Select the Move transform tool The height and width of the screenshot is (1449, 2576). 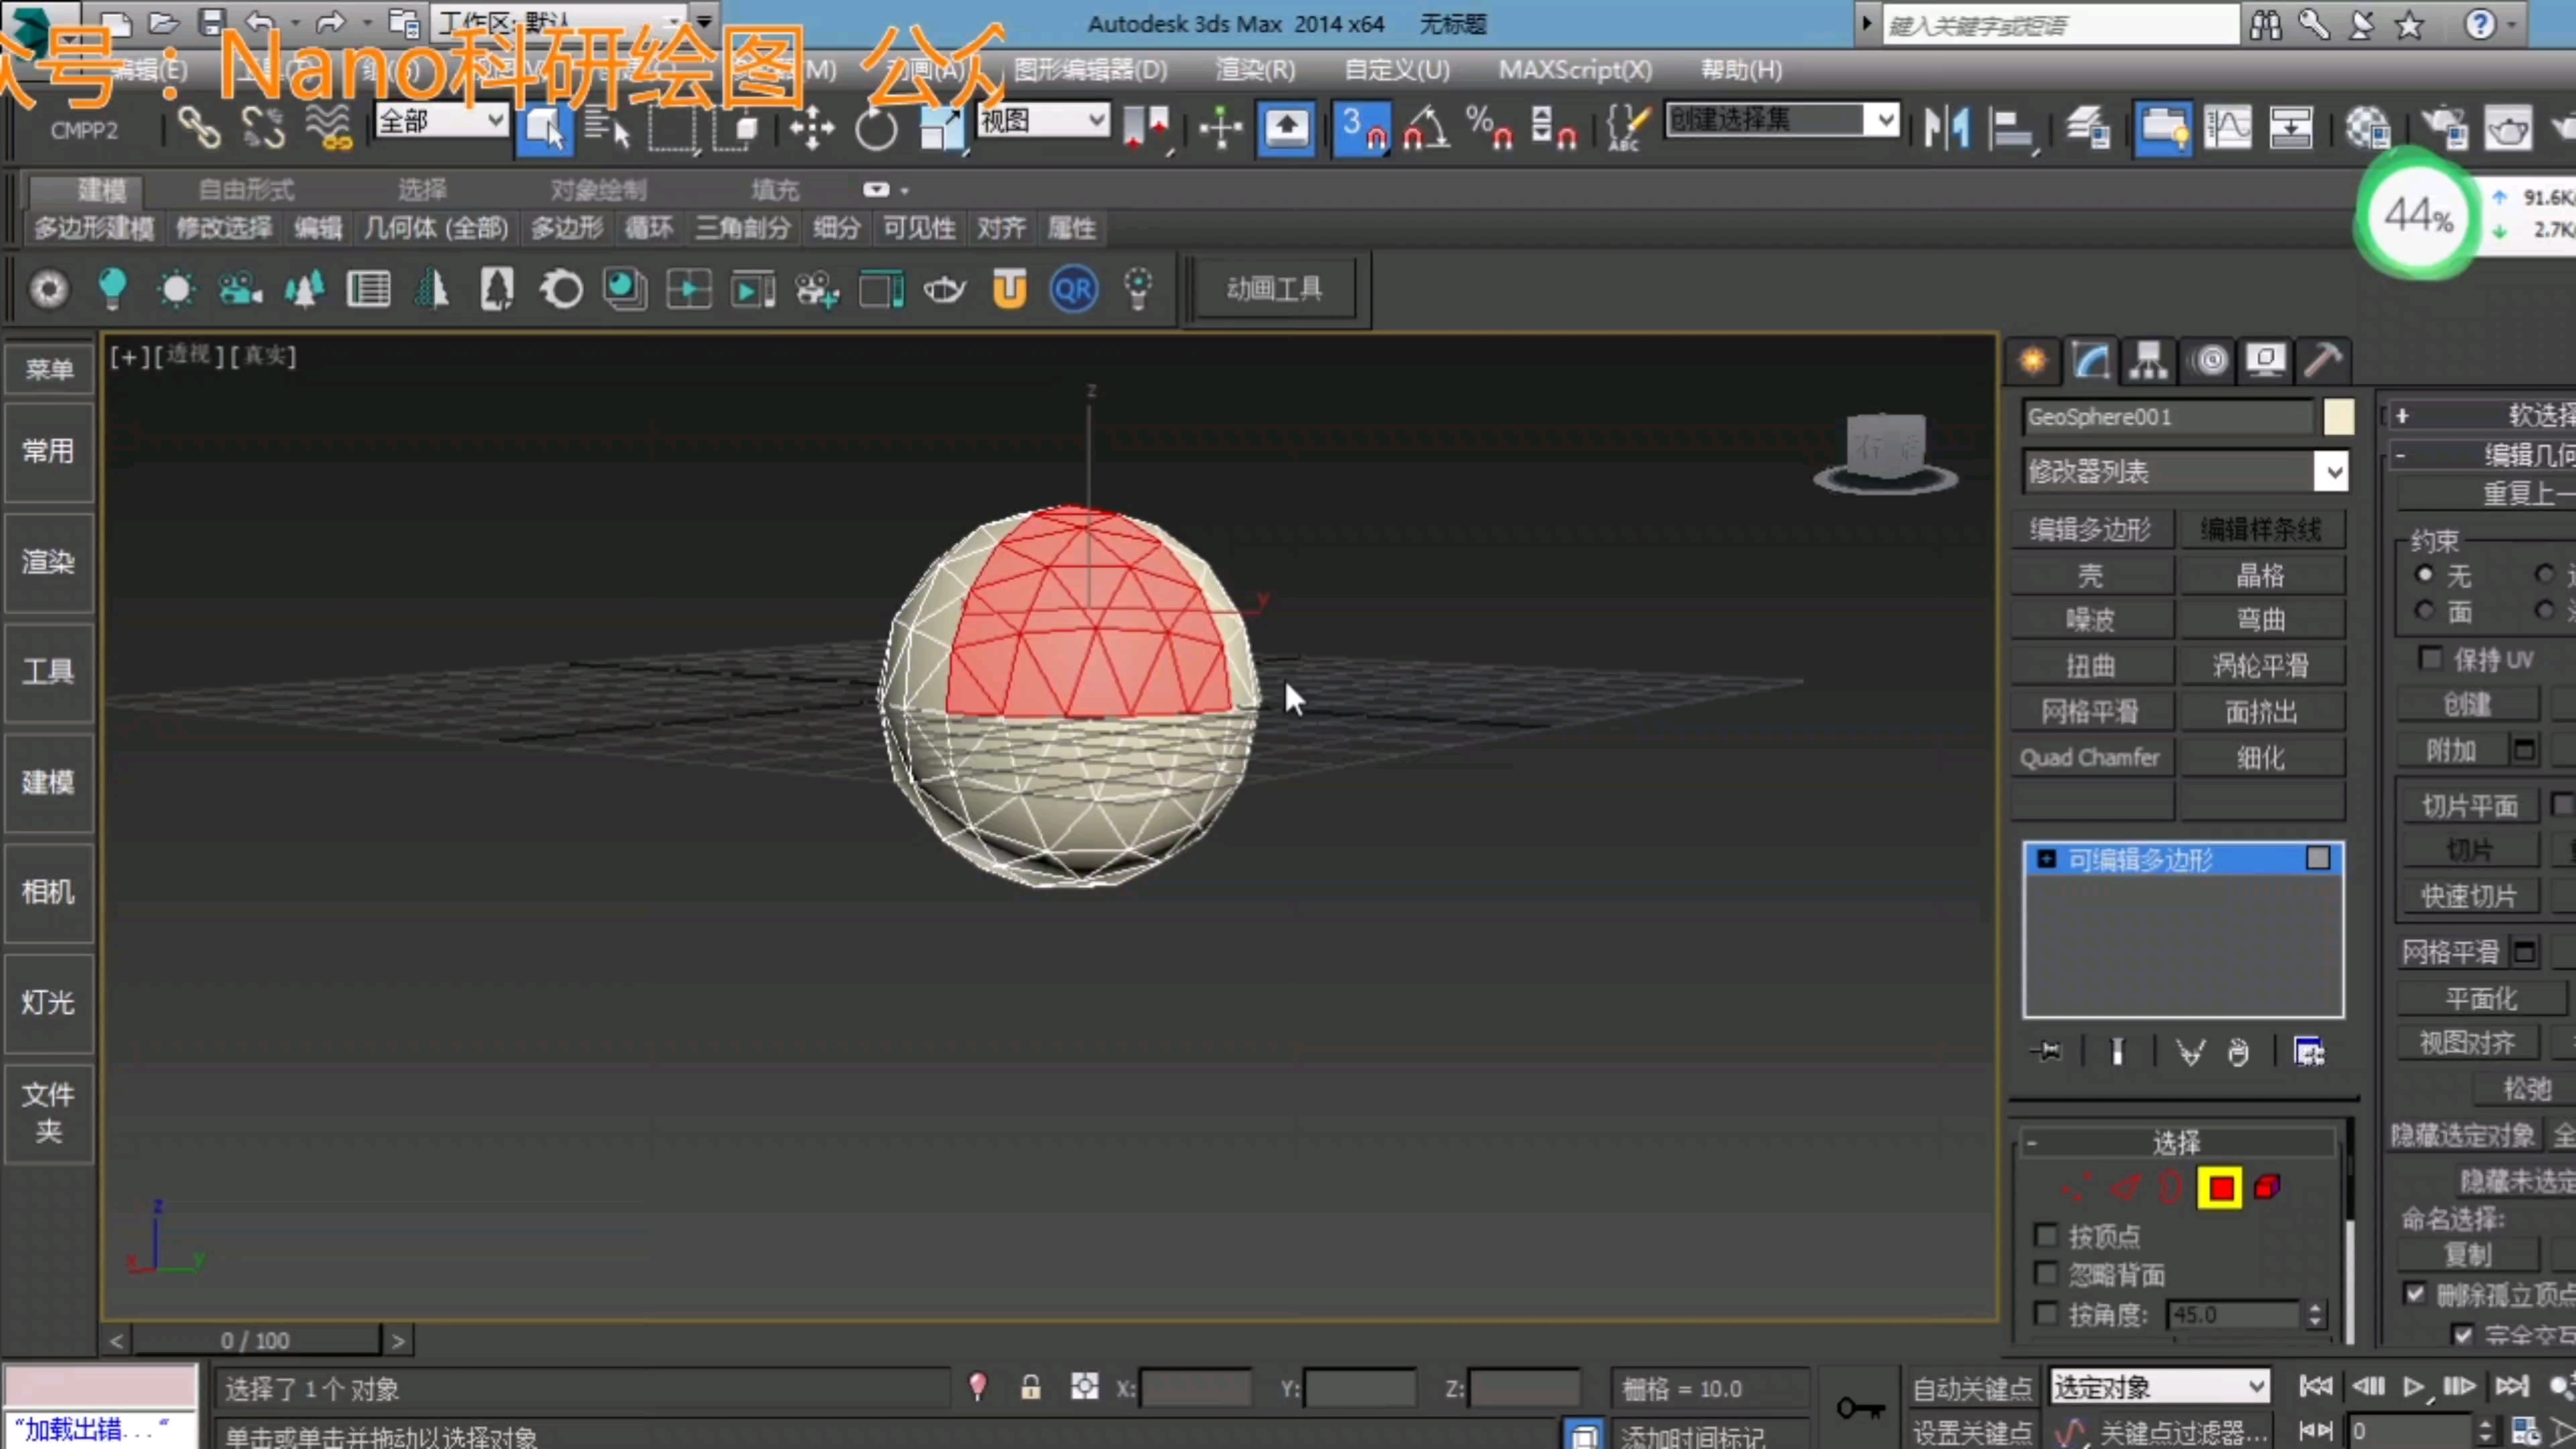(811, 128)
